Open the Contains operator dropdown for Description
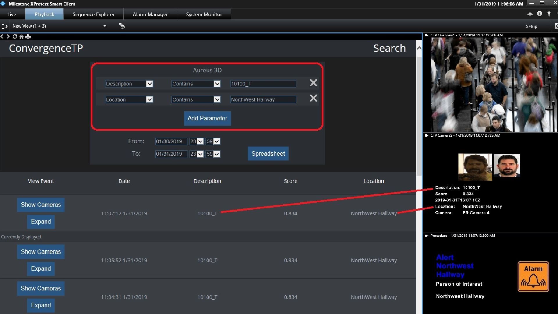The height and width of the screenshot is (314, 558). pos(196,84)
